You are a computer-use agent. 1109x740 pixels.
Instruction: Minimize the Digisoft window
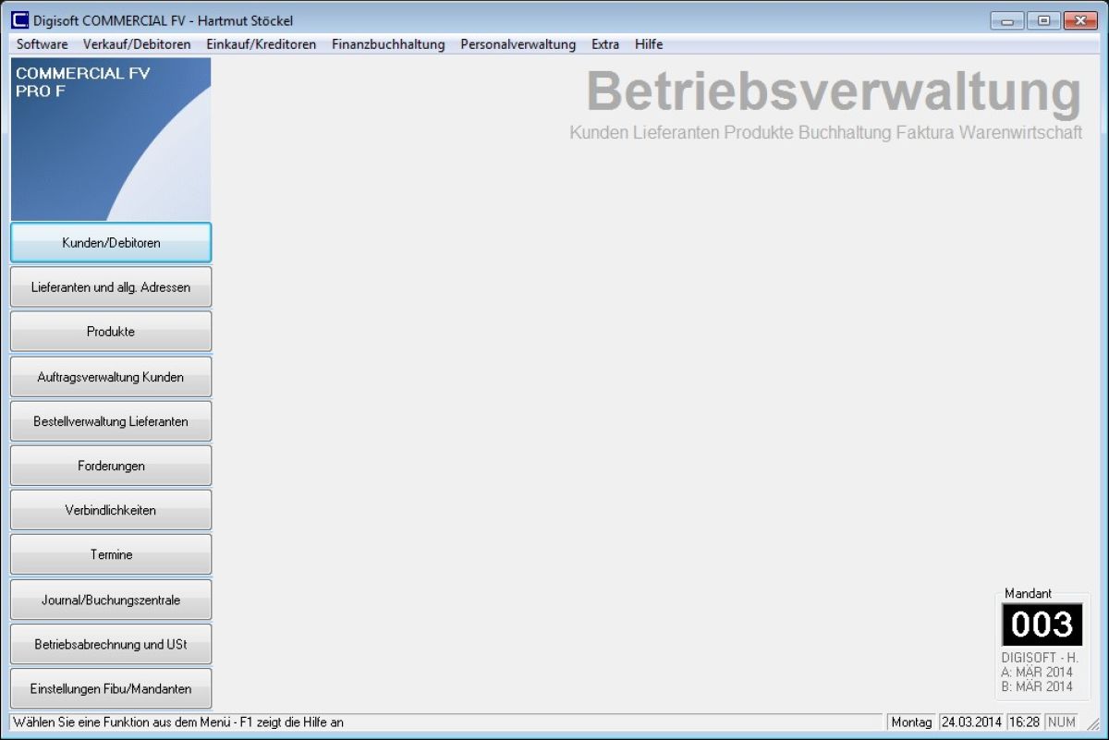coord(1008,20)
